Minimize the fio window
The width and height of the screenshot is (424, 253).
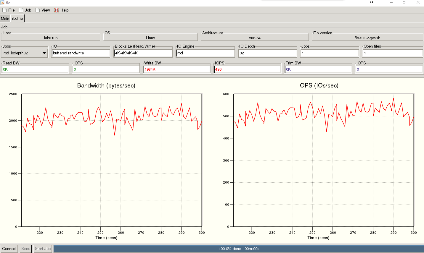click(391, 2)
